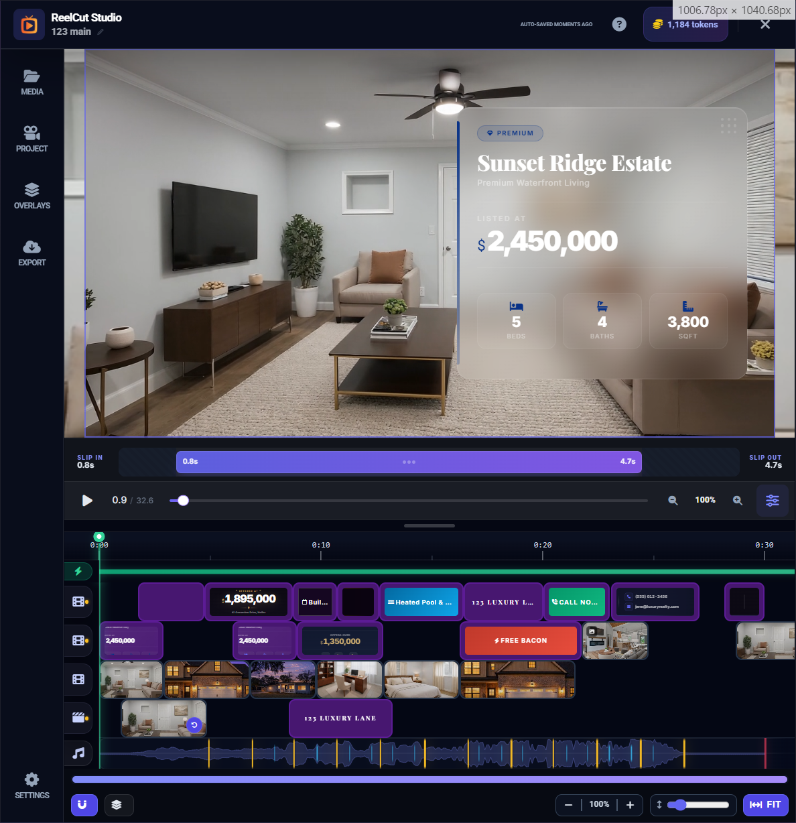Viewport: 796px width, 823px height.
Task: Click the Settings option at bottom left
Action: pyautogui.click(x=31, y=785)
